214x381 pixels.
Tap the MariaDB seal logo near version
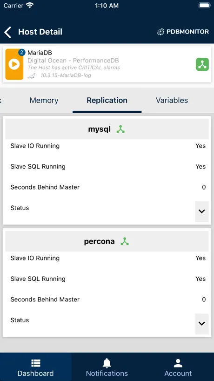click(x=32, y=76)
